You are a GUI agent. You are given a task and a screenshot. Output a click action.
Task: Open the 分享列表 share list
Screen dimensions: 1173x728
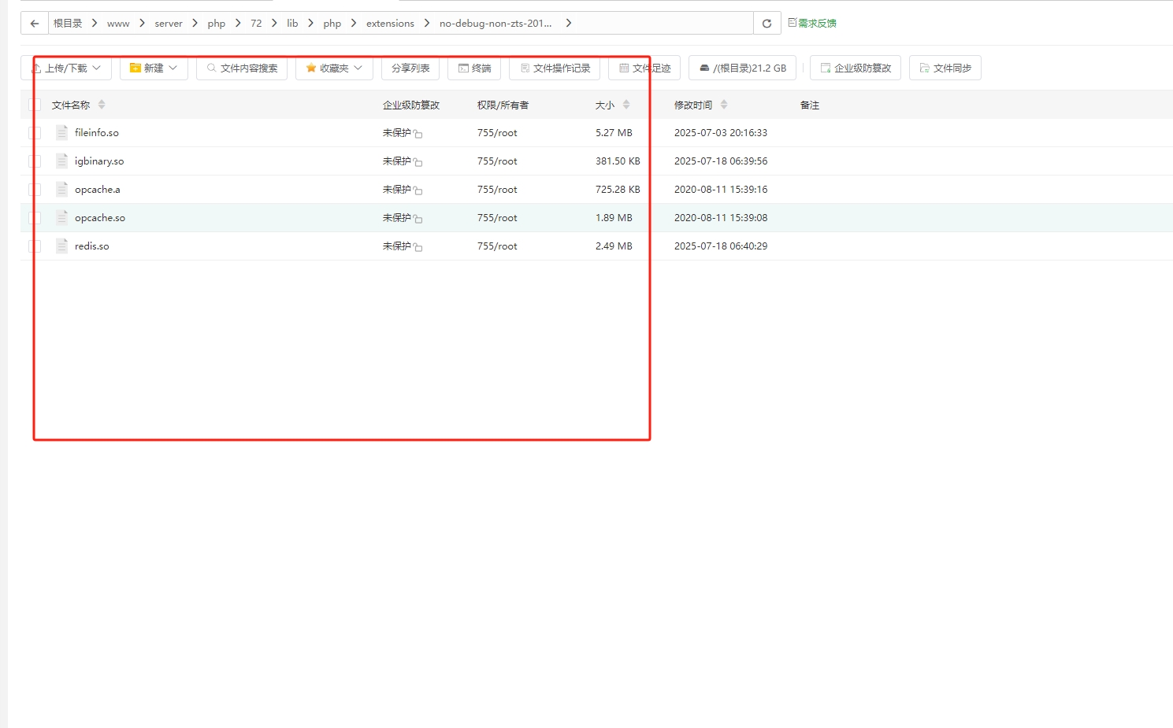(410, 68)
